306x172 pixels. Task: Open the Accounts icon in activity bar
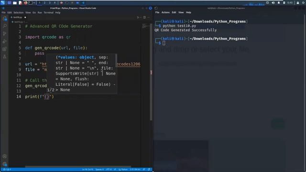point(5,156)
